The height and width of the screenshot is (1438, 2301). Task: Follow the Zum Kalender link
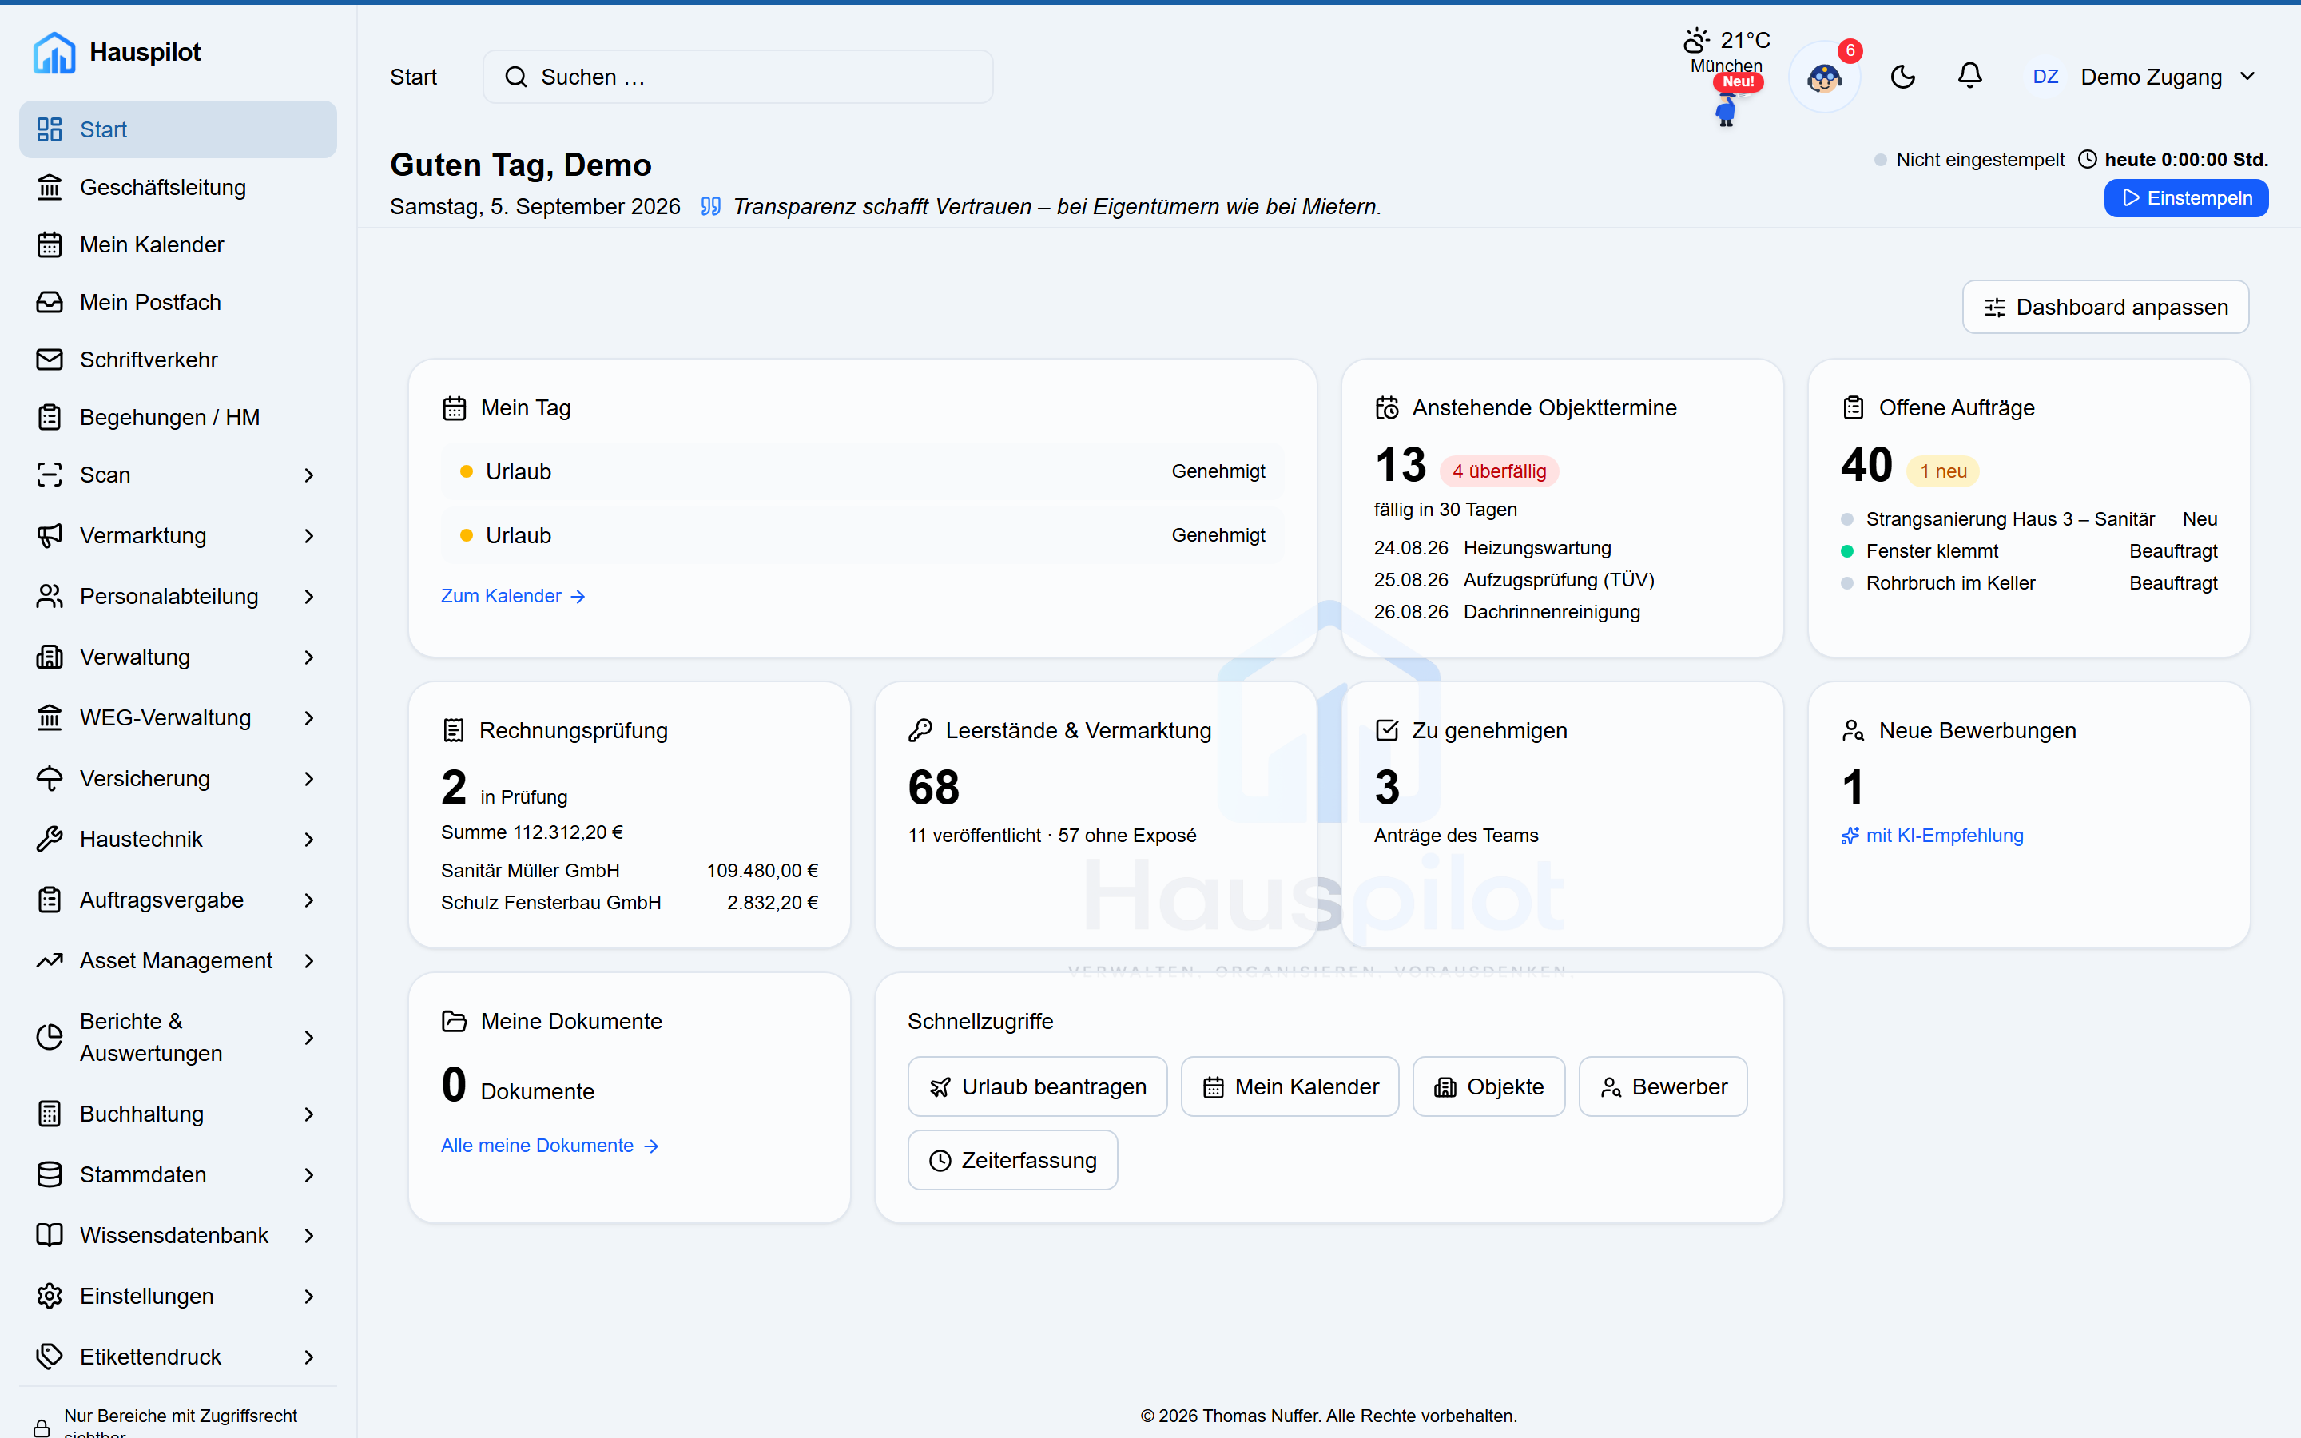pos(514,595)
